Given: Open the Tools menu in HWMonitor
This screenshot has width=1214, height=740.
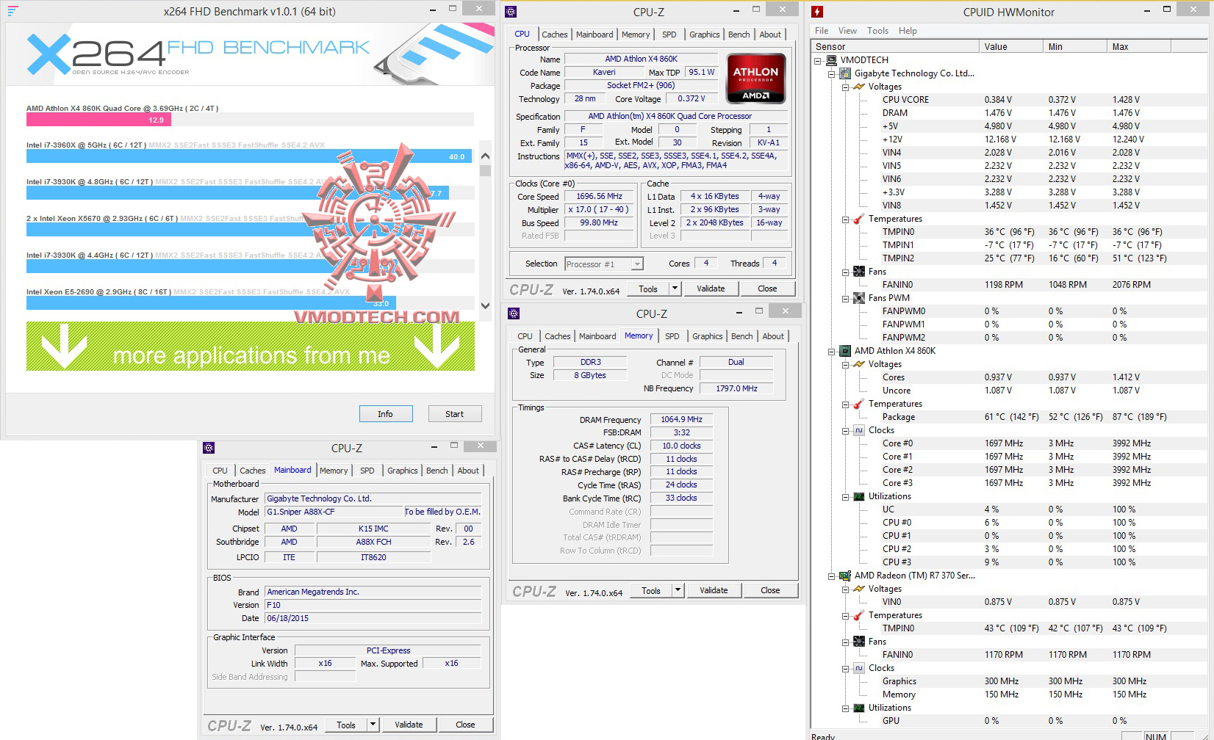Looking at the screenshot, I should click(x=877, y=31).
